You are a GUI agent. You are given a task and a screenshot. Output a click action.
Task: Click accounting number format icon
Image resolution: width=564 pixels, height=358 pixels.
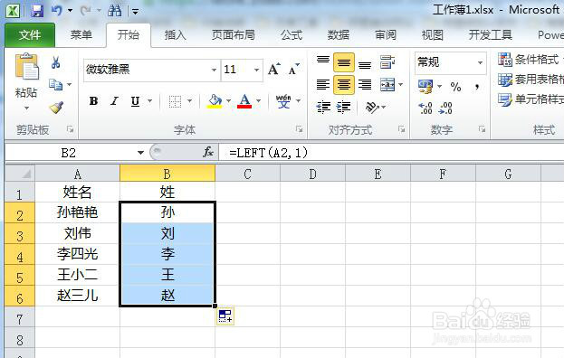(425, 86)
